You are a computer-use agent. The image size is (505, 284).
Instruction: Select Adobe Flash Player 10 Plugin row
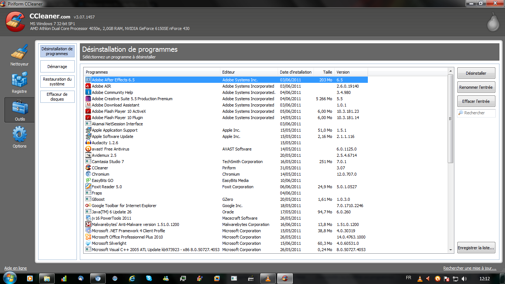[226, 118]
